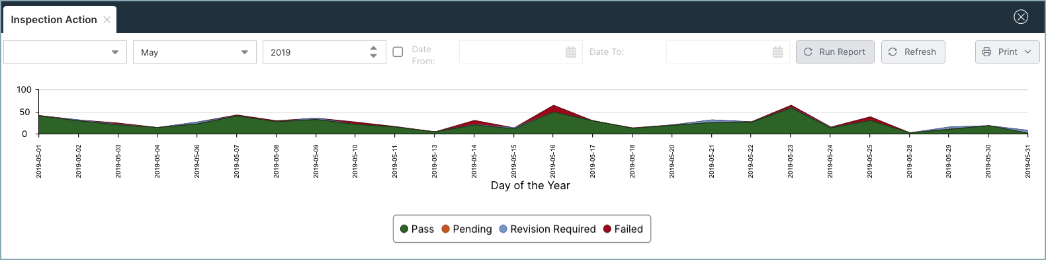Viewport: 1046px width, 260px height.
Task: Open the May month dropdown
Action: coord(195,52)
